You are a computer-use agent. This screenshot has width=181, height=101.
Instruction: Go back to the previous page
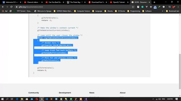coord(3,7)
